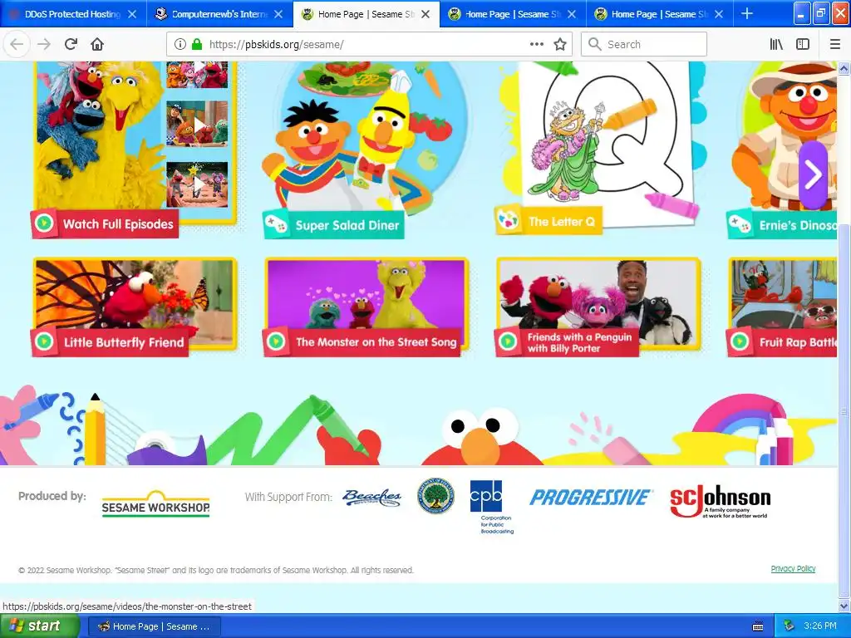Go back with browser back arrow
Screen dimensions: 851x638
coord(17,44)
